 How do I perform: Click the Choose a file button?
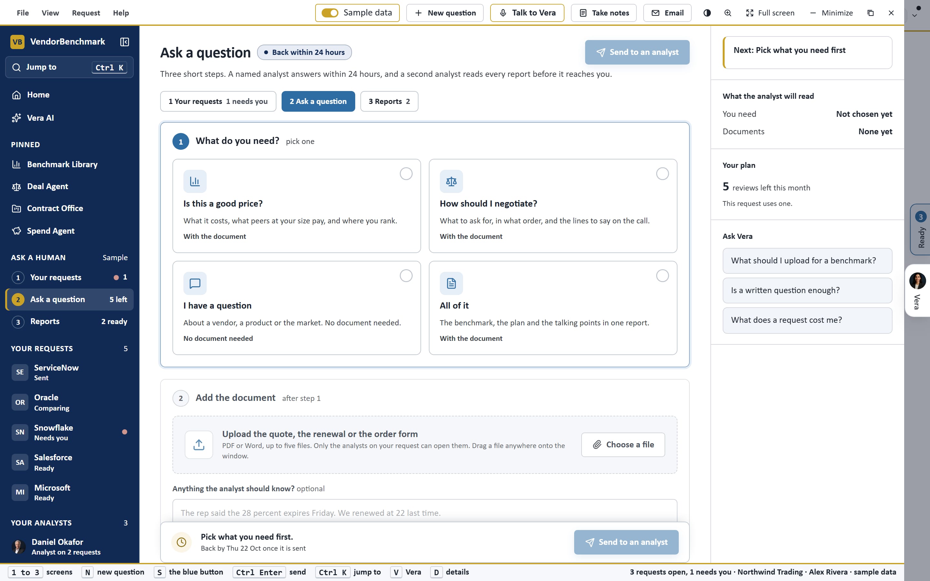coord(623,444)
